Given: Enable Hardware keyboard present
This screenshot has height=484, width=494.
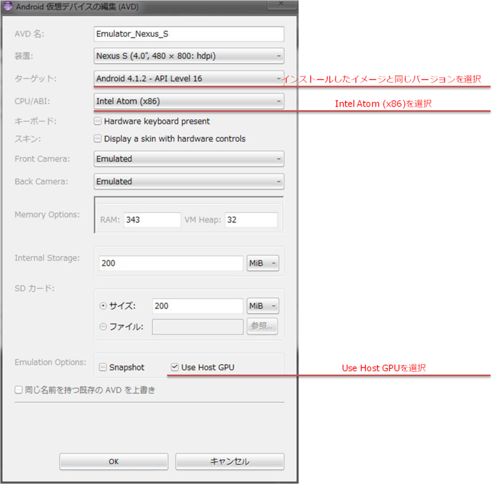Looking at the screenshot, I should (x=97, y=121).
